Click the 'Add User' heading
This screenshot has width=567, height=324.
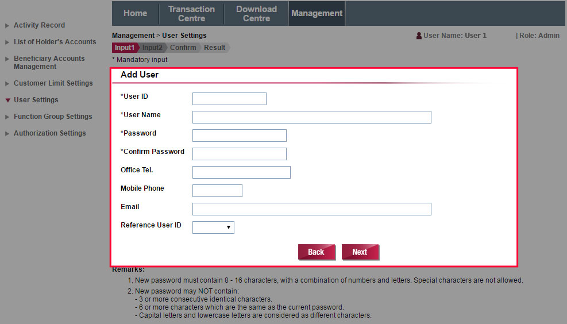(140, 75)
